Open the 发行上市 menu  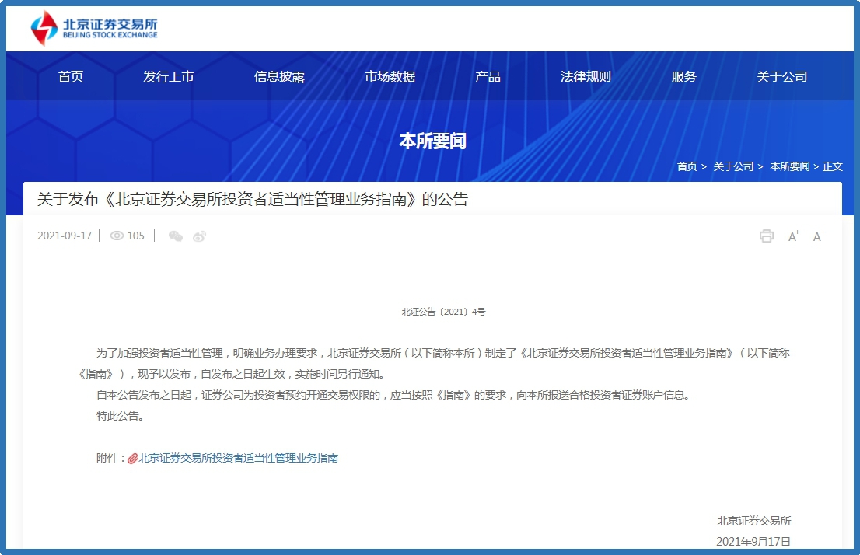[168, 76]
